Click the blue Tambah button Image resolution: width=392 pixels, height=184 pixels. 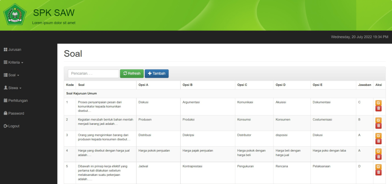[x=157, y=73]
